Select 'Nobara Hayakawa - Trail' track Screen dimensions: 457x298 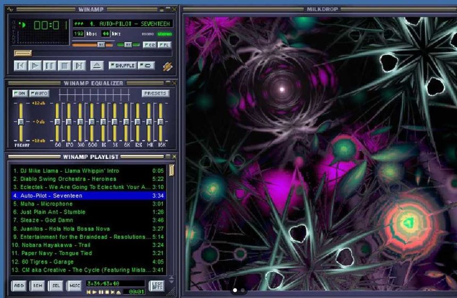pos(88,245)
